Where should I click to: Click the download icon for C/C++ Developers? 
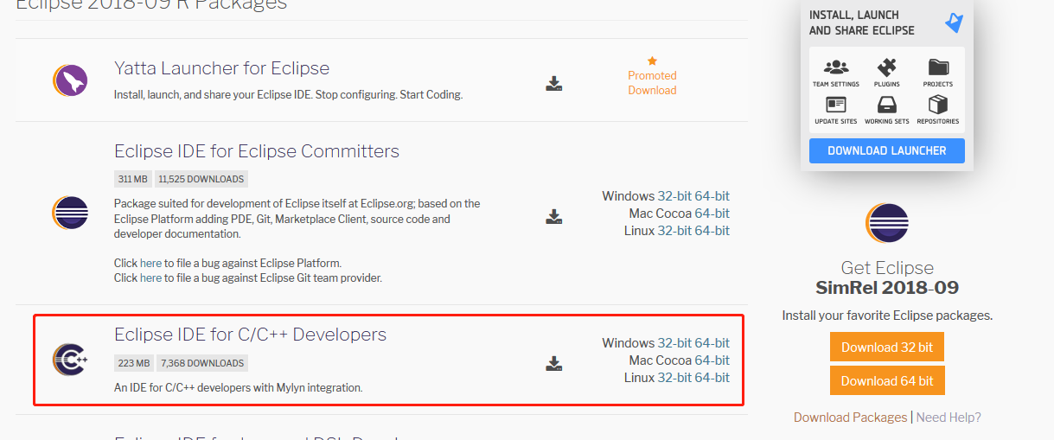click(554, 363)
